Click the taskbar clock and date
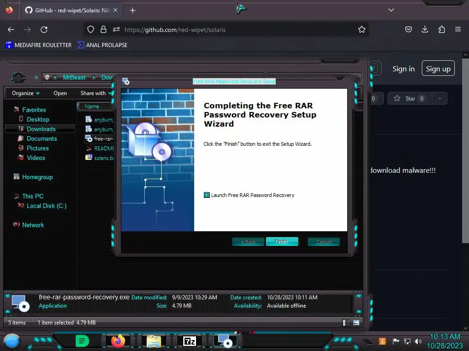 [x=445, y=341]
